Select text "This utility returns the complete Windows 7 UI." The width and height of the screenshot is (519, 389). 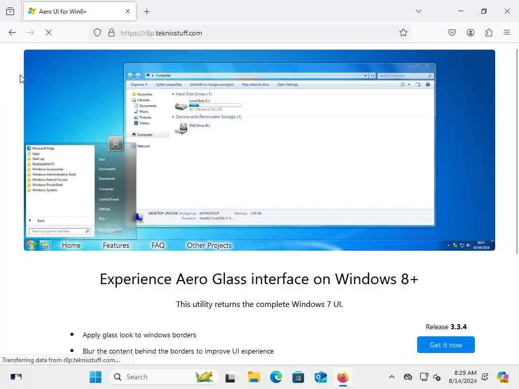click(259, 304)
